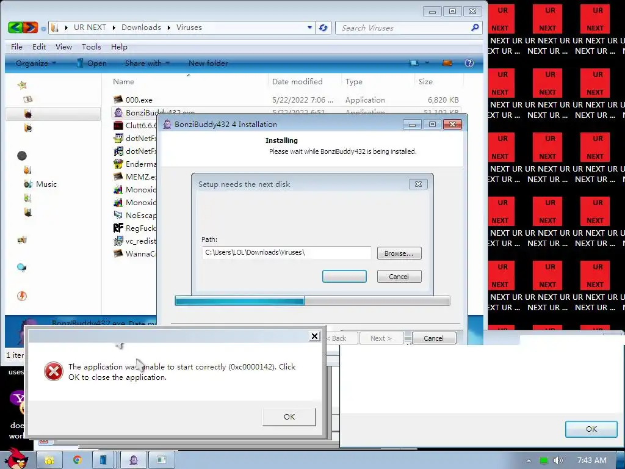
Task: Click the magnifier icon in search box
Action: click(x=475, y=27)
